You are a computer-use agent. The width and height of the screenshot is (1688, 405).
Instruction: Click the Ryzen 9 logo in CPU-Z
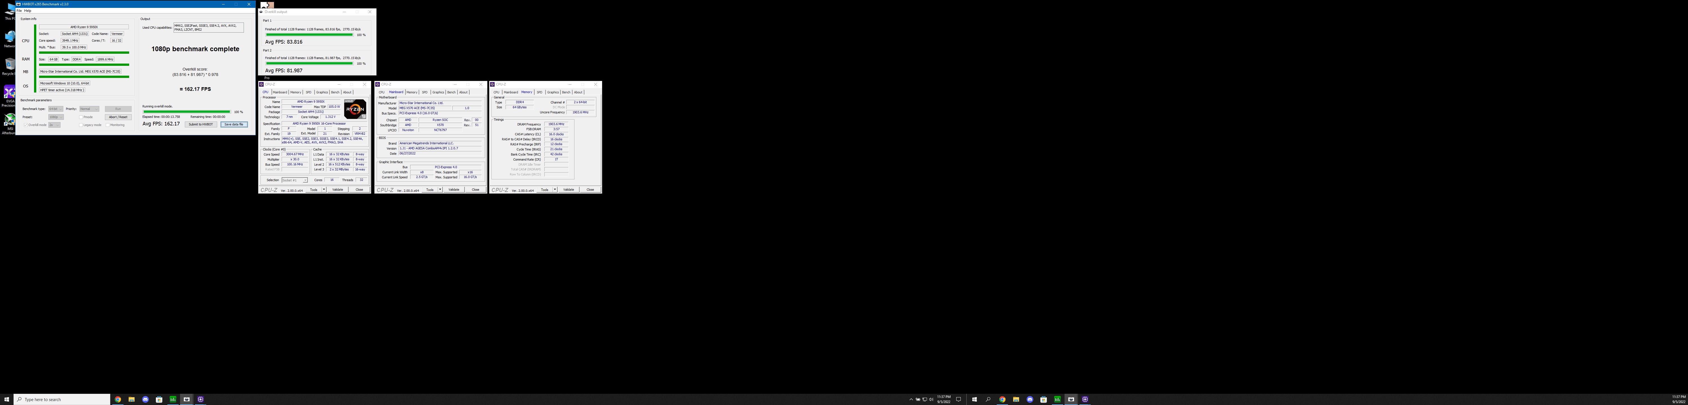point(355,109)
